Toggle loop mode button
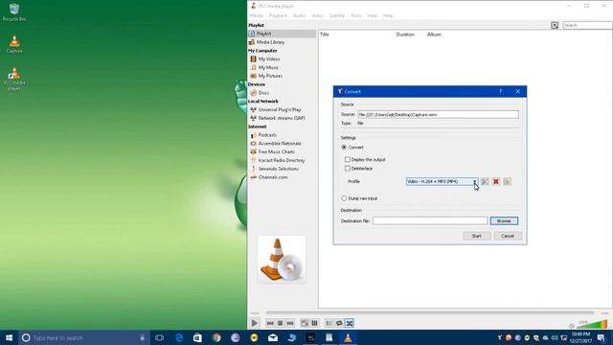Image resolution: width=613 pixels, height=345 pixels. (339, 323)
